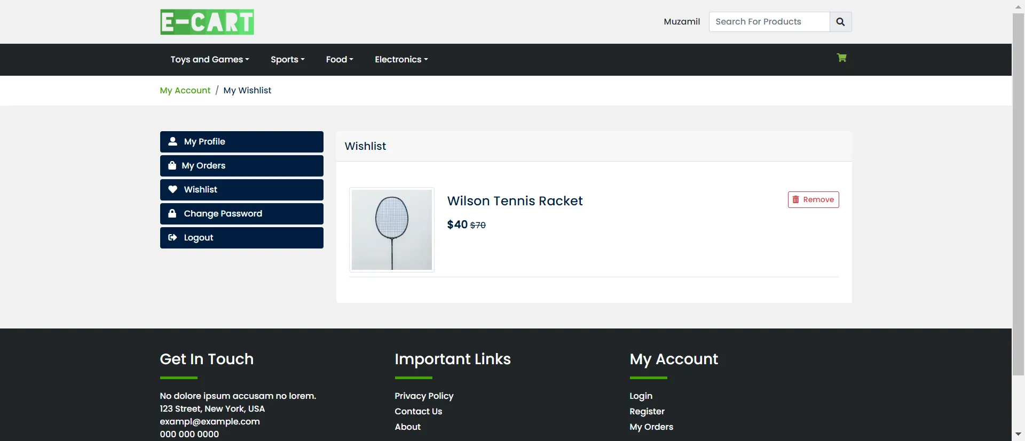This screenshot has width=1025, height=441.
Task: Click the sign-out icon beside Logout
Action: (172, 237)
